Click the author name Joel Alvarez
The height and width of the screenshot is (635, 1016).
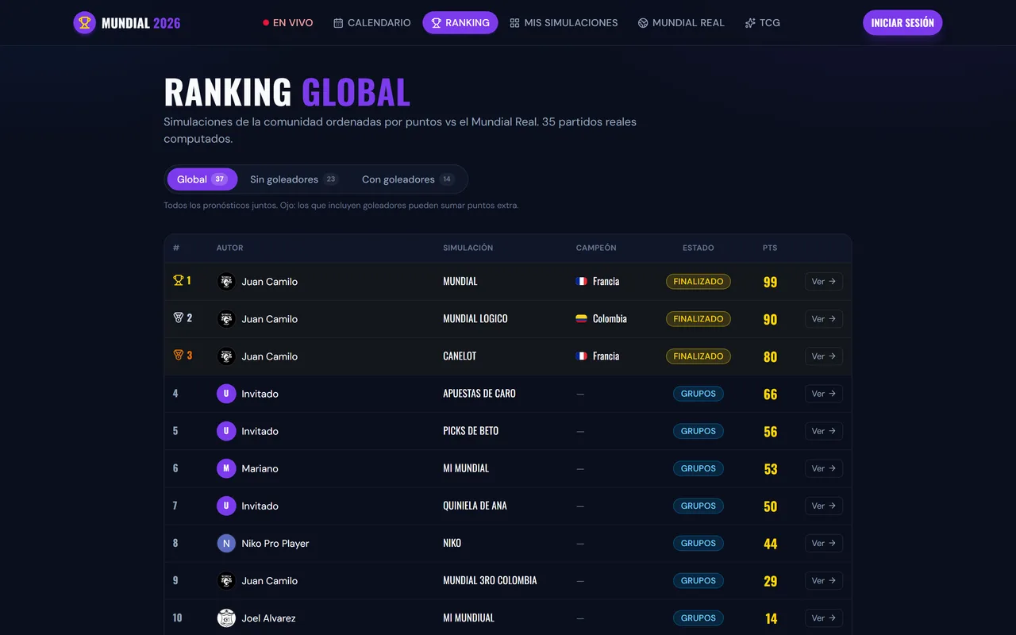(x=269, y=618)
